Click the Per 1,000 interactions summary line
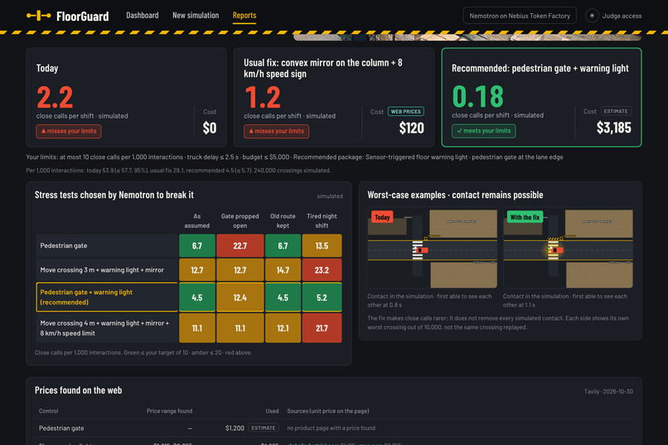The width and height of the screenshot is (668, 445). pyautogui.click(x=178, y=171)
